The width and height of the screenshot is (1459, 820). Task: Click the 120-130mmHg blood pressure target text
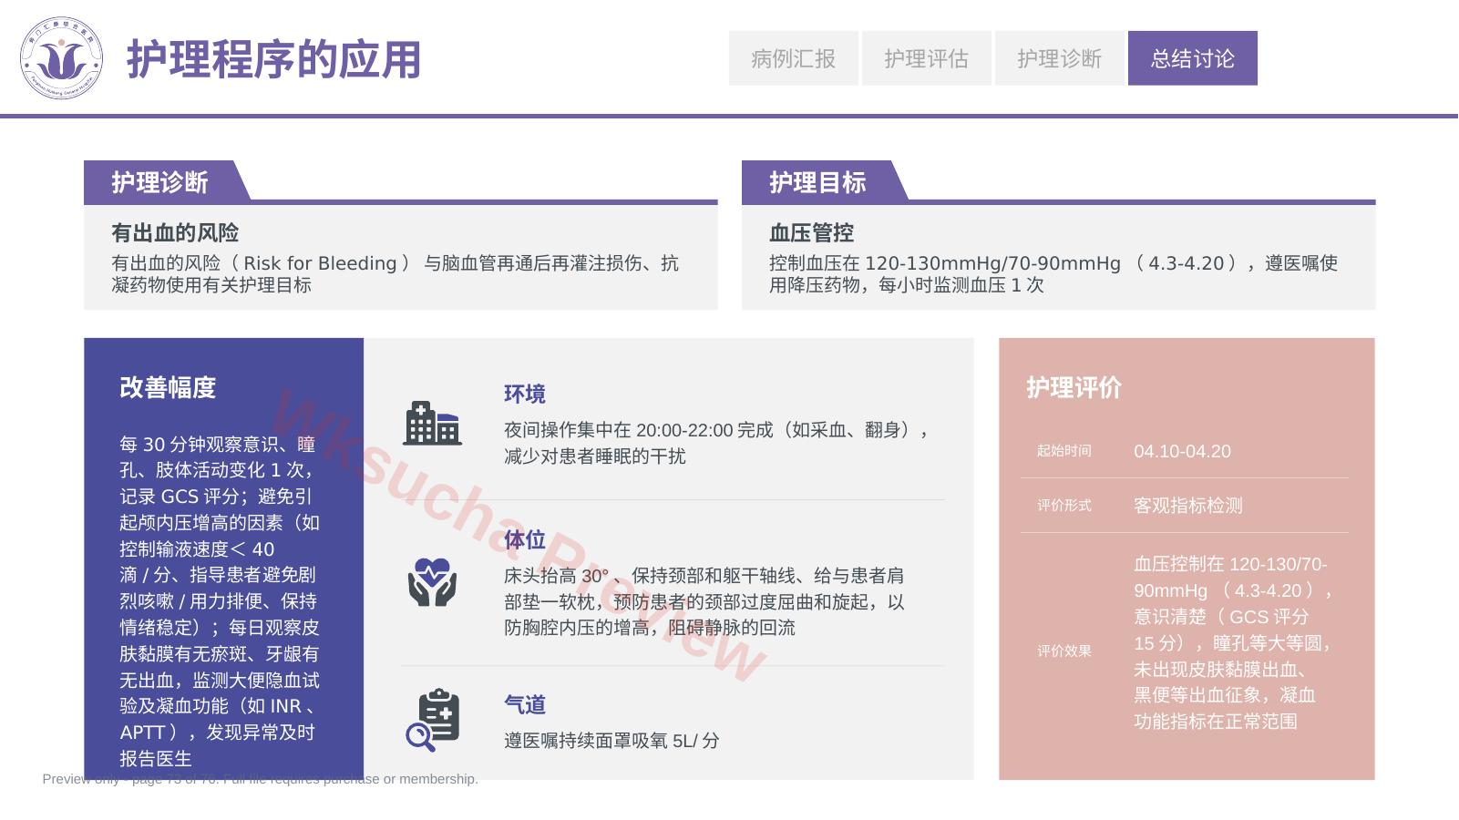click(1053, 273)
